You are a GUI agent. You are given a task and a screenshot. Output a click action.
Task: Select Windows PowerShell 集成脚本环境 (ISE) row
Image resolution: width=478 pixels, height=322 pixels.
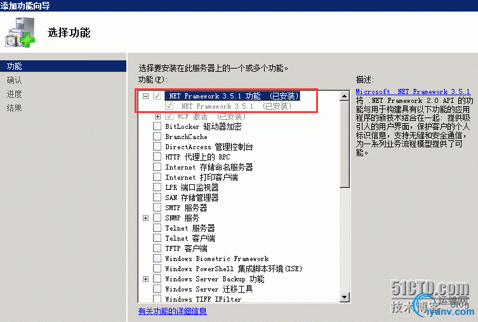click(x=234, y=269)
